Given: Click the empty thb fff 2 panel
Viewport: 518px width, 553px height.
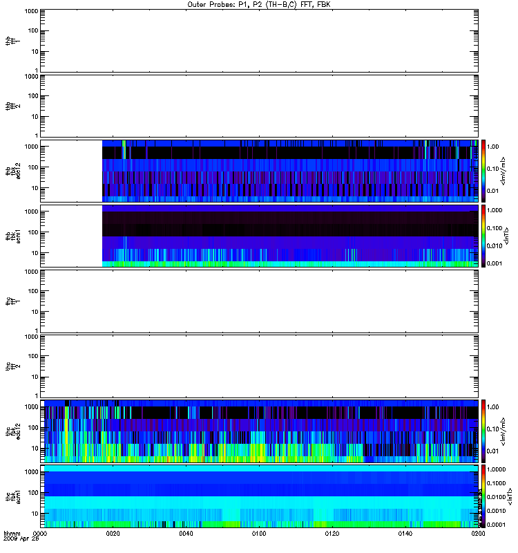Looking at the screenshot, I should point(260,106).
